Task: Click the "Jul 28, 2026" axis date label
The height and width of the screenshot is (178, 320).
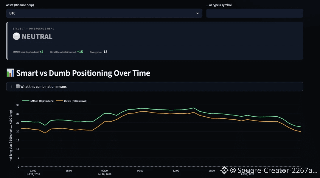Action: (x=105, y=174)
